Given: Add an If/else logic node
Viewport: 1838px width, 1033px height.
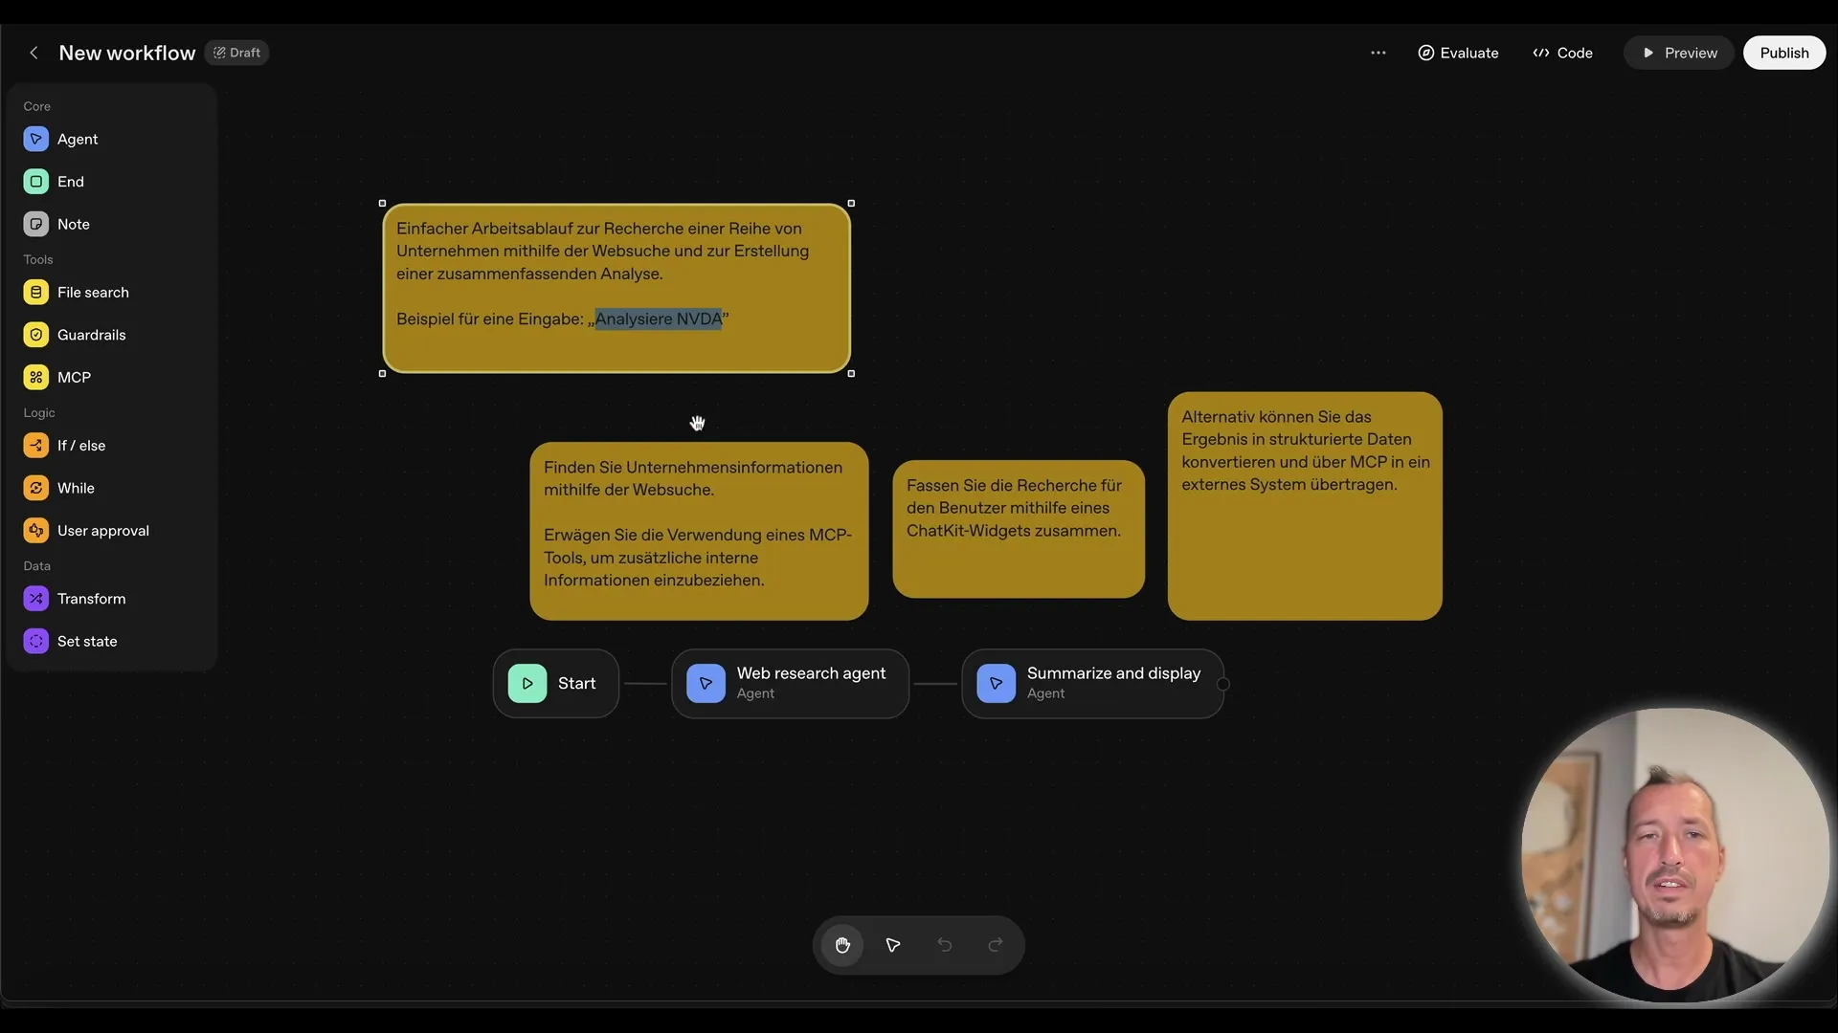Looking at the screenshot, I should (x=81, y=445).
